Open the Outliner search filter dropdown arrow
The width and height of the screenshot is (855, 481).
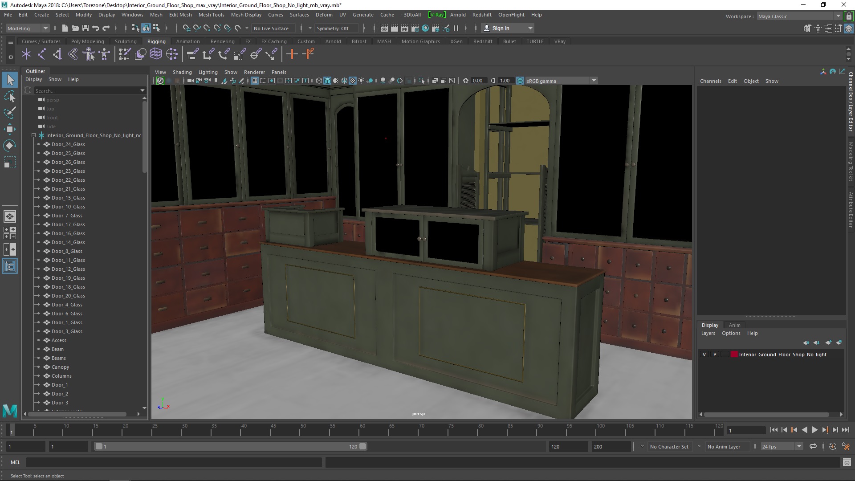pos(142,90)
